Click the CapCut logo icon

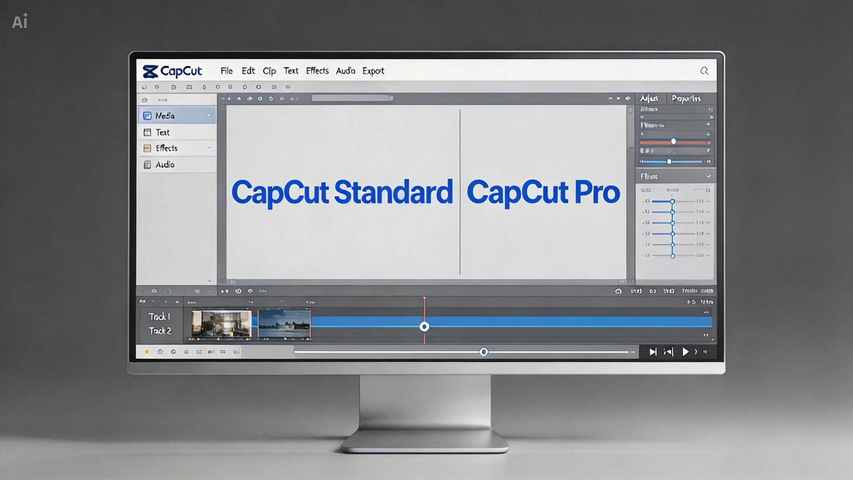pyautogui.click(x=149, y=71)
